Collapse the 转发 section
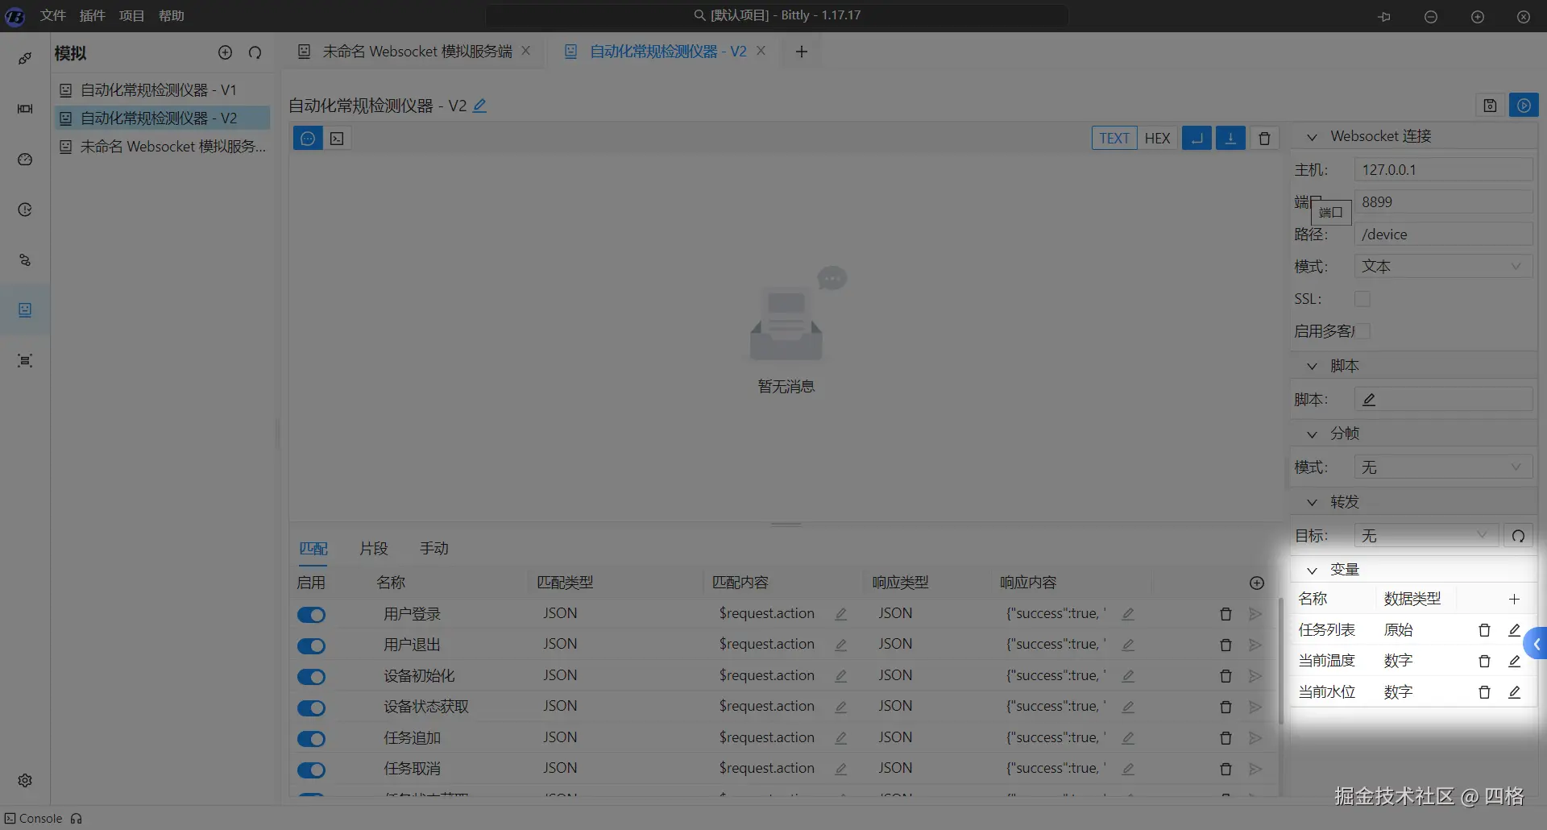Image resolution: width=1547 pixels, height=830 pixels. coord(1312,503)
